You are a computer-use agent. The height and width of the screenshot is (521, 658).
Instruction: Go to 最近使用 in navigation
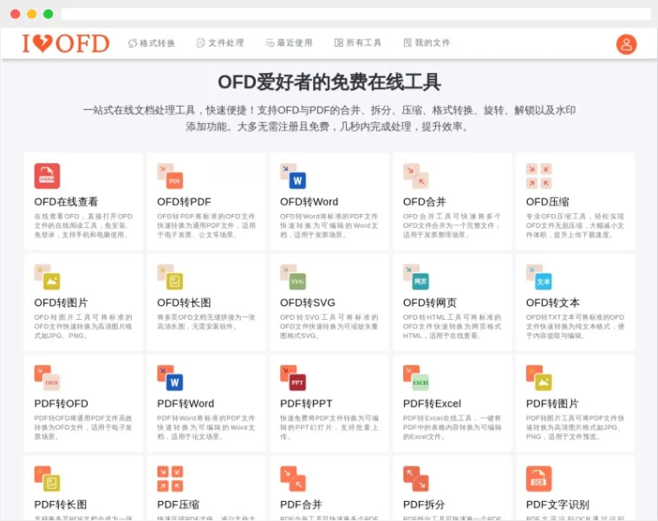tap(290, 42)
